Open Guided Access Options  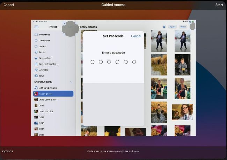click(8, 151)
